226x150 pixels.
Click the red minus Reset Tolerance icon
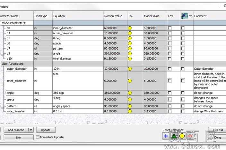[190, 136]
